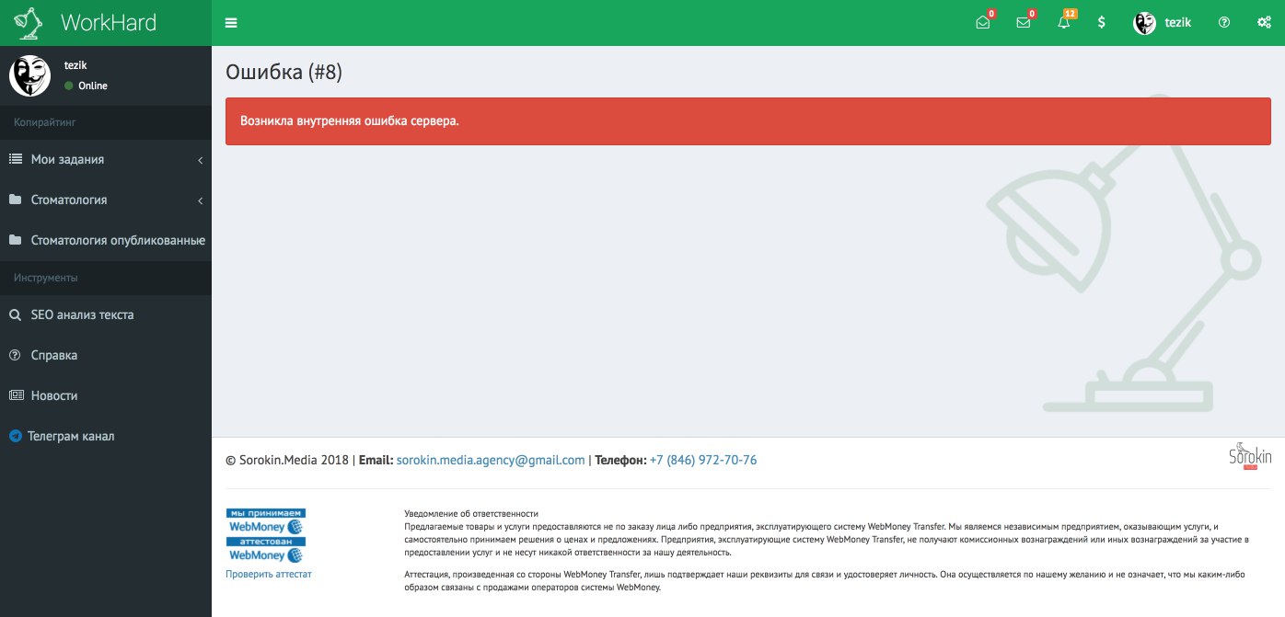Viewport: 1285px width, 617px height.
Task: Click the tezik avatar in the top bar
Action: tap(1144, 23)
